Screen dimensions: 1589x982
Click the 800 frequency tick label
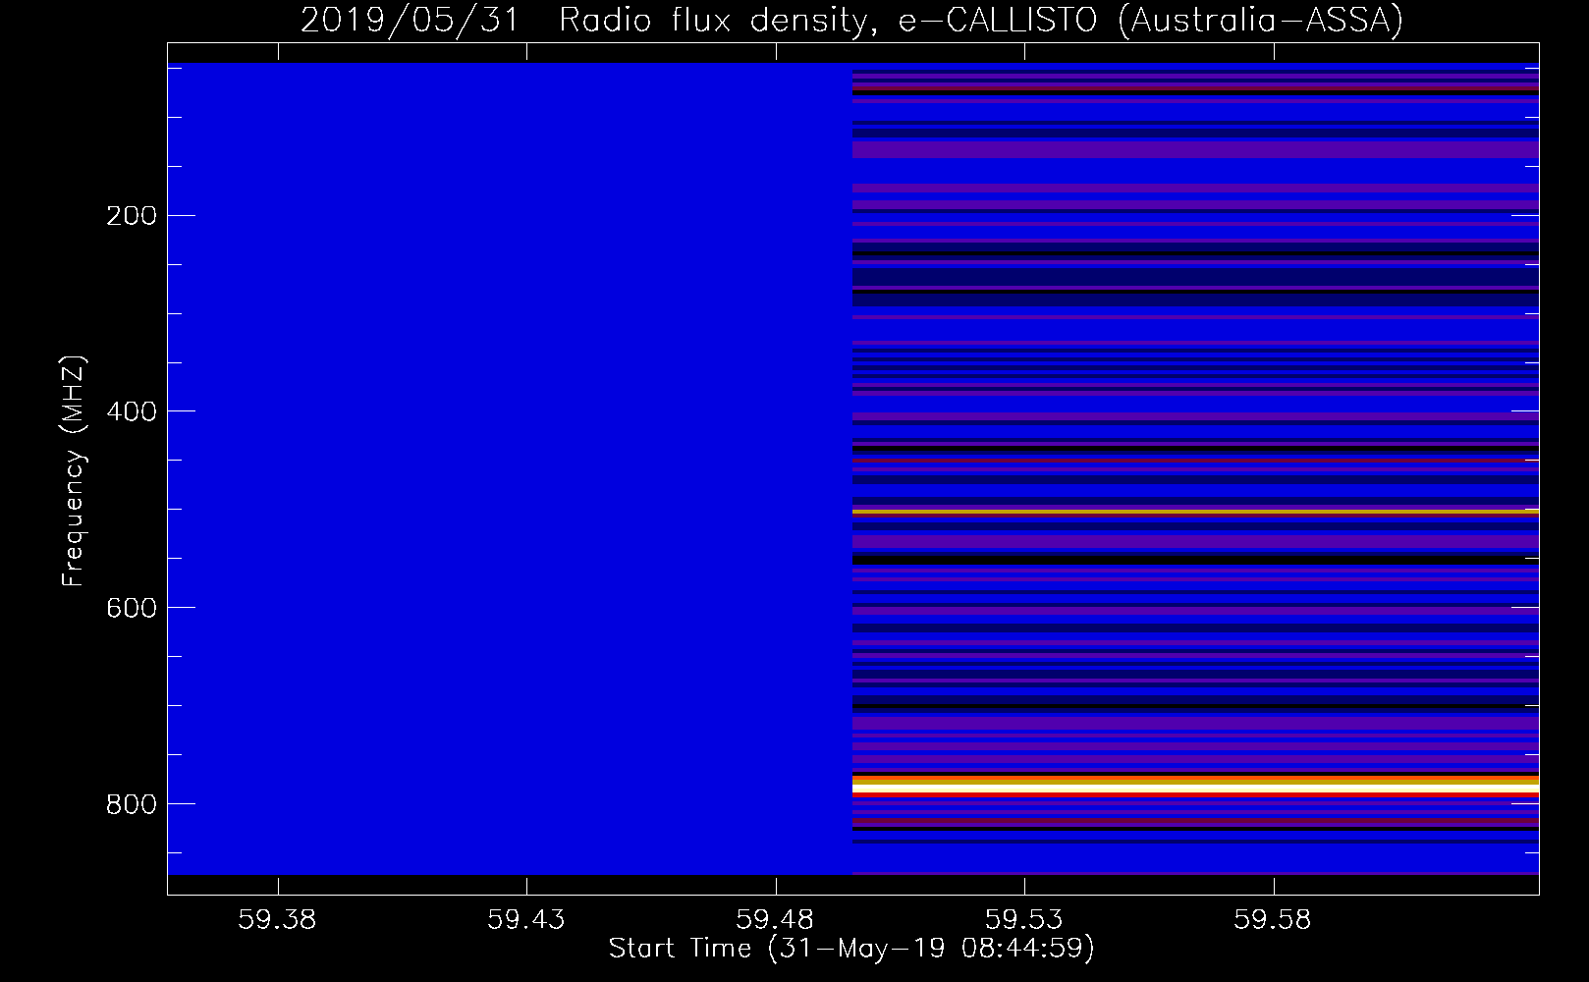pos(132,804)
